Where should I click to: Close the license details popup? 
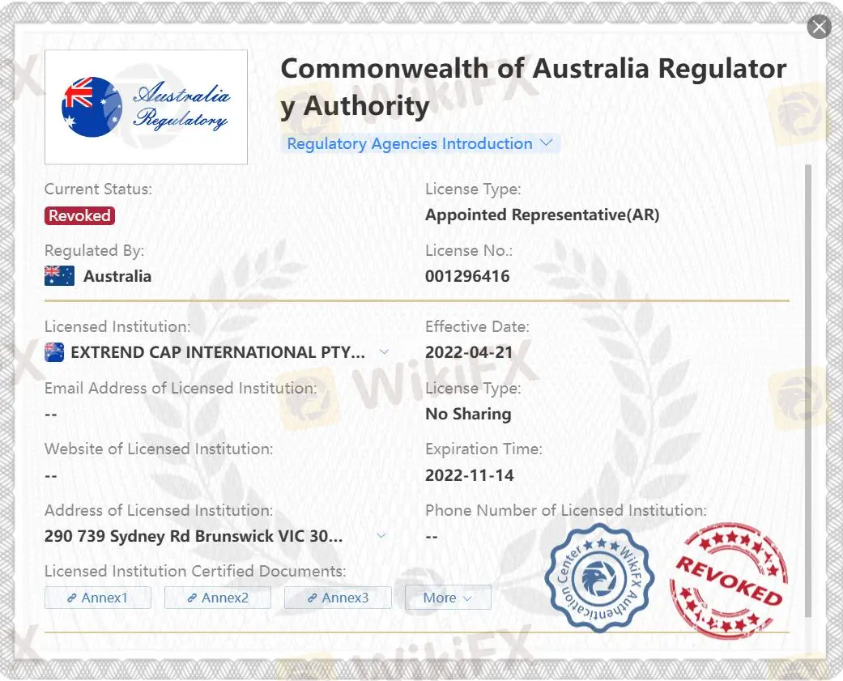[820, 28]
